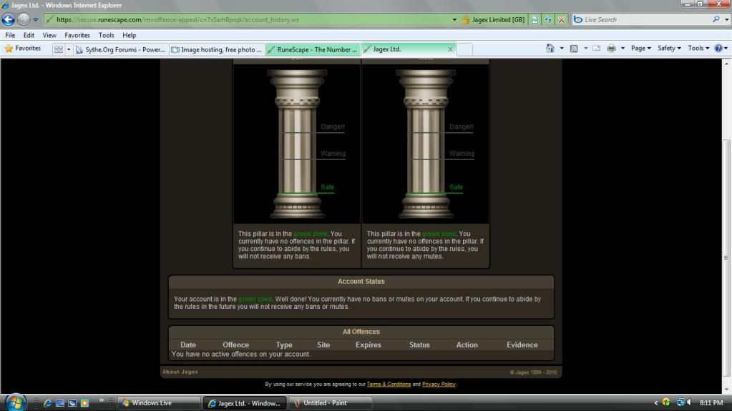Click the 8:11 PM system clock
The image size is (732, 411).
711,402
